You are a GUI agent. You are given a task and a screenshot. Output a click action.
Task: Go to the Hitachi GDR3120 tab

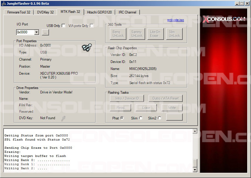99,12
